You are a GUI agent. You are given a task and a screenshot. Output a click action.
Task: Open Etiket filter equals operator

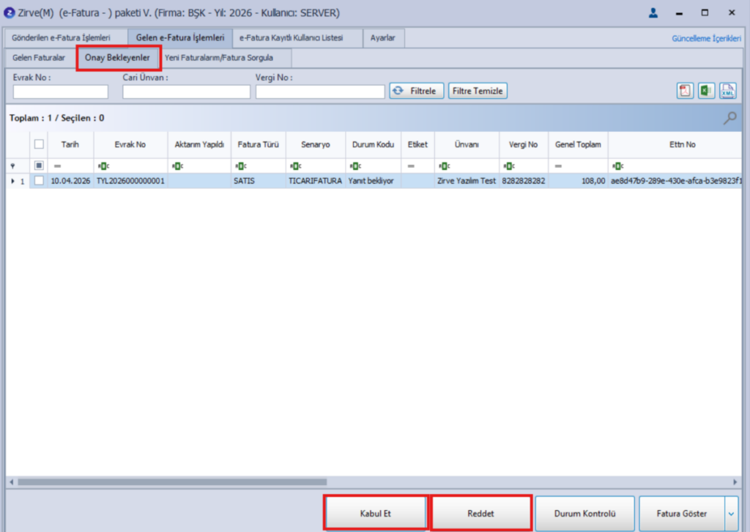411,166
